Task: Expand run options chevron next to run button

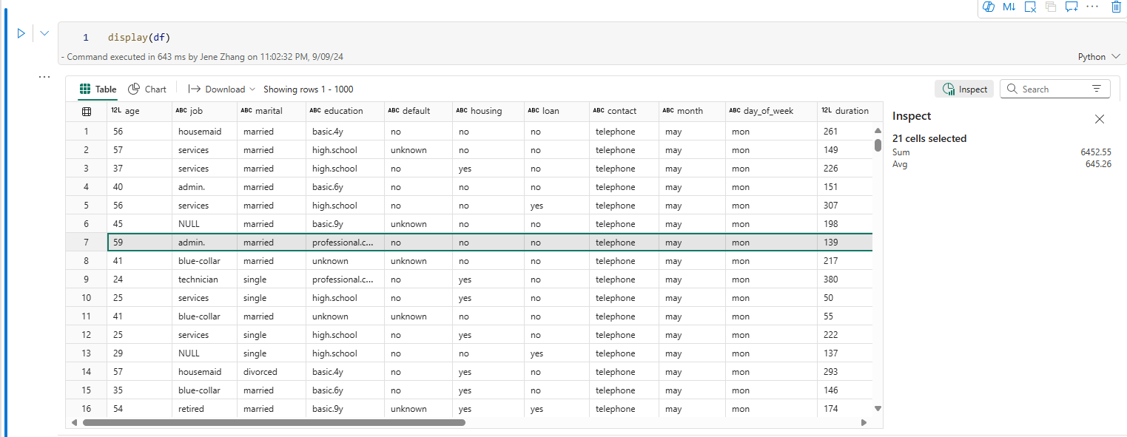Action: click(44, 33)
